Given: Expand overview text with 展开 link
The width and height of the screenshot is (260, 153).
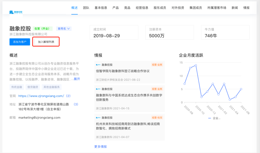Looking at the screenshot, I should [77, 79].
